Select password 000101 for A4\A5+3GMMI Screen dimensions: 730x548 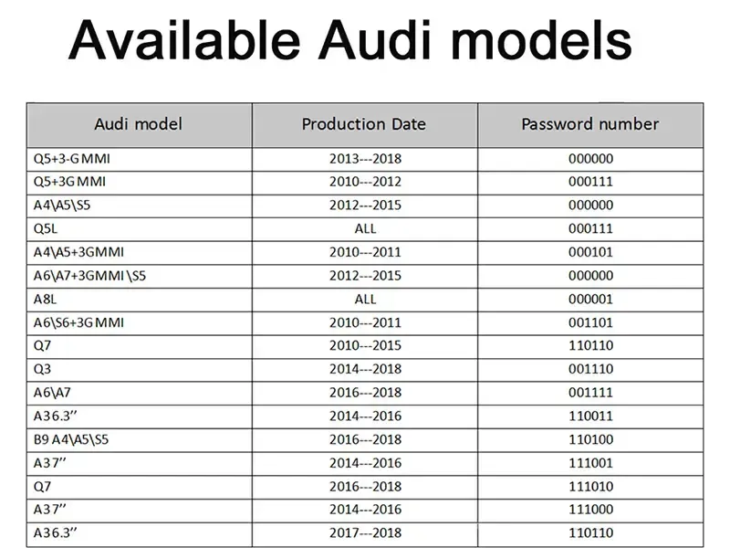590,253
